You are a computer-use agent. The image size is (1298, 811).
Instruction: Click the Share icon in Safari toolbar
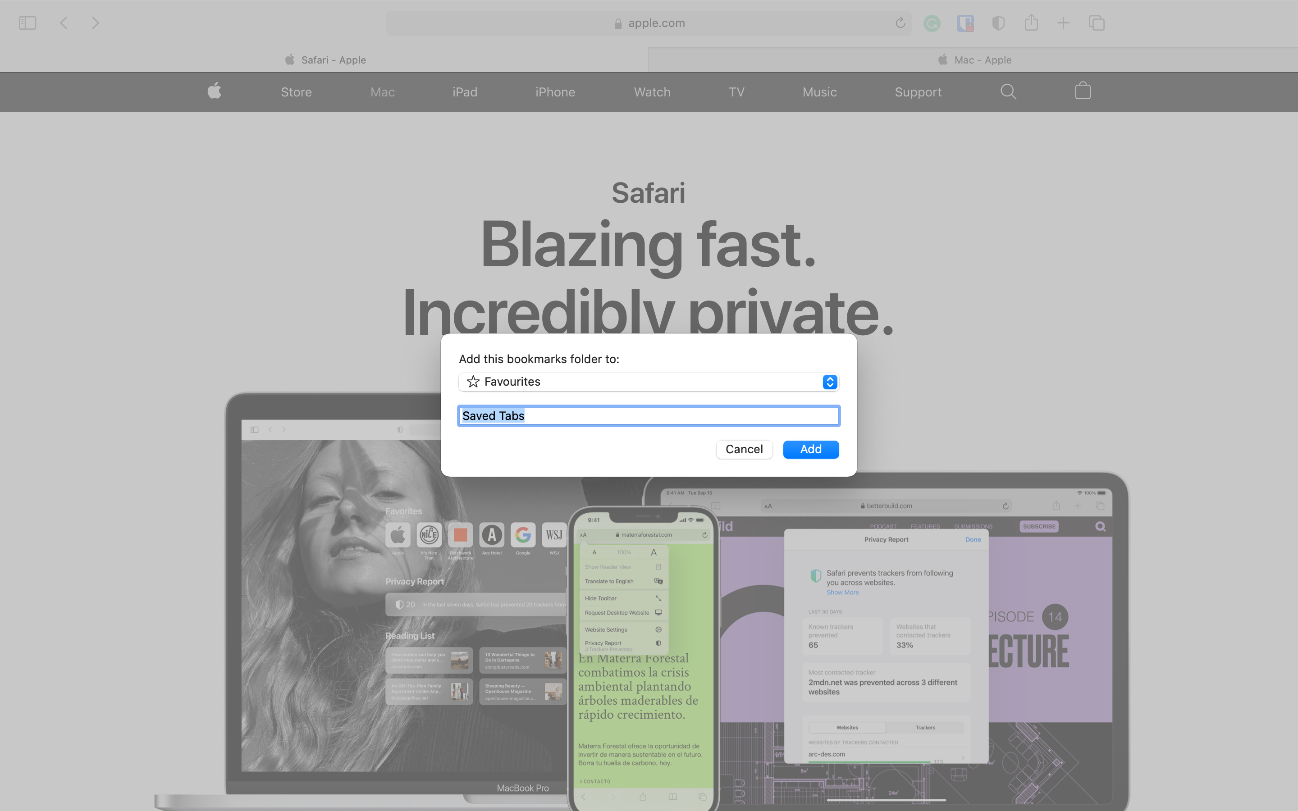click(1031, 23)
